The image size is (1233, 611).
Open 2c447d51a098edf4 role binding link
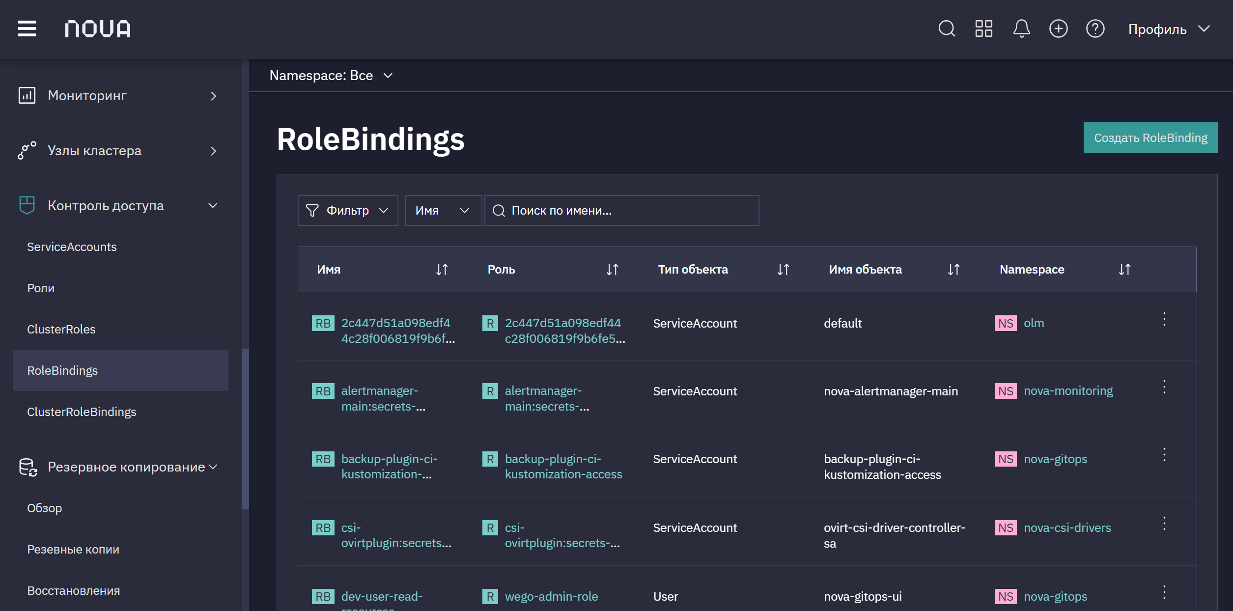coord(398,331)
